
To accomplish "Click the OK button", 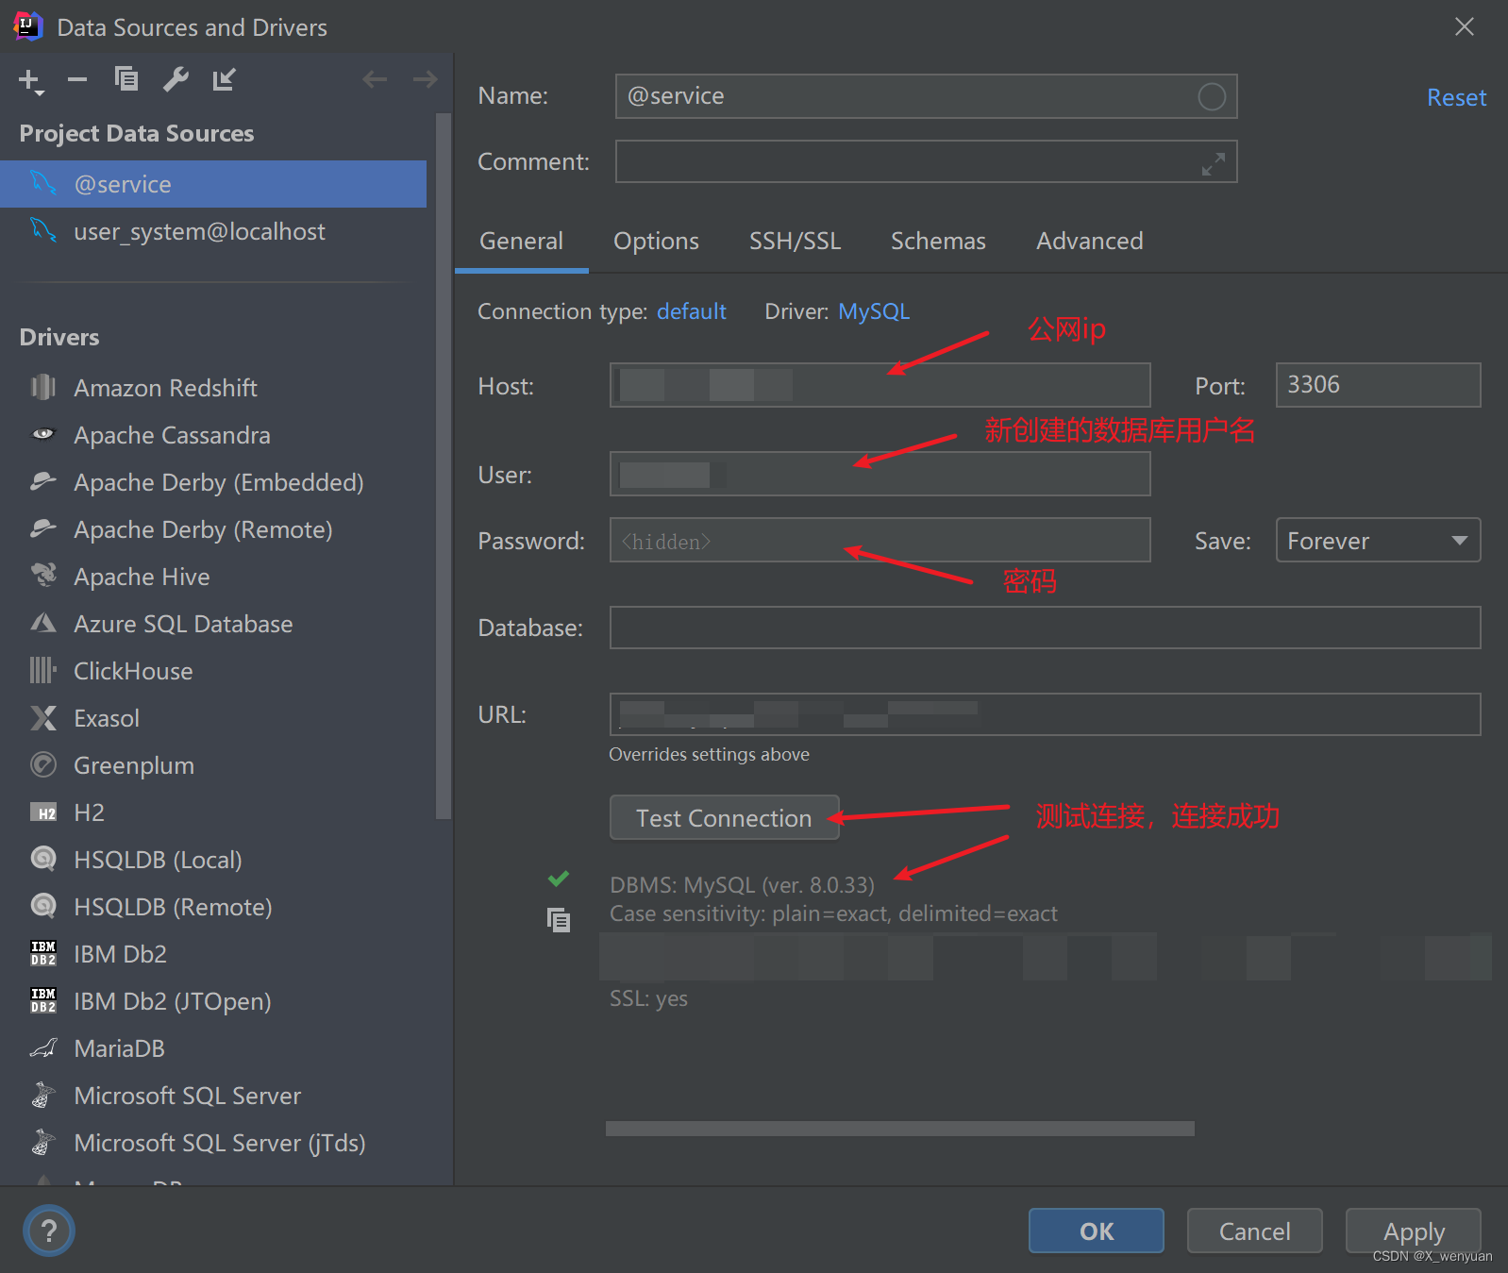I will coord(1097,1231).
